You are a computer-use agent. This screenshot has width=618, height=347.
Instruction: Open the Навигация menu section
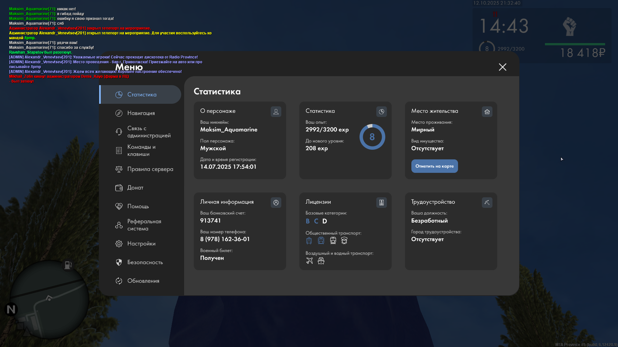[141, 113]
